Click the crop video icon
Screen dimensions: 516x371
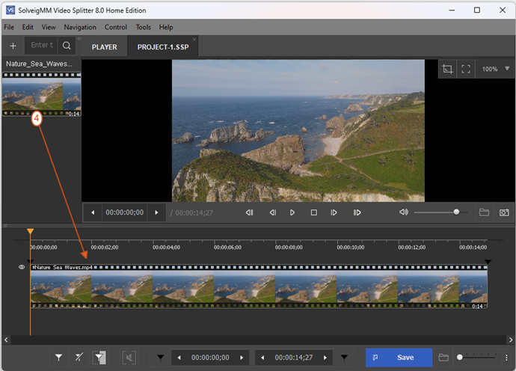(447, 69)
